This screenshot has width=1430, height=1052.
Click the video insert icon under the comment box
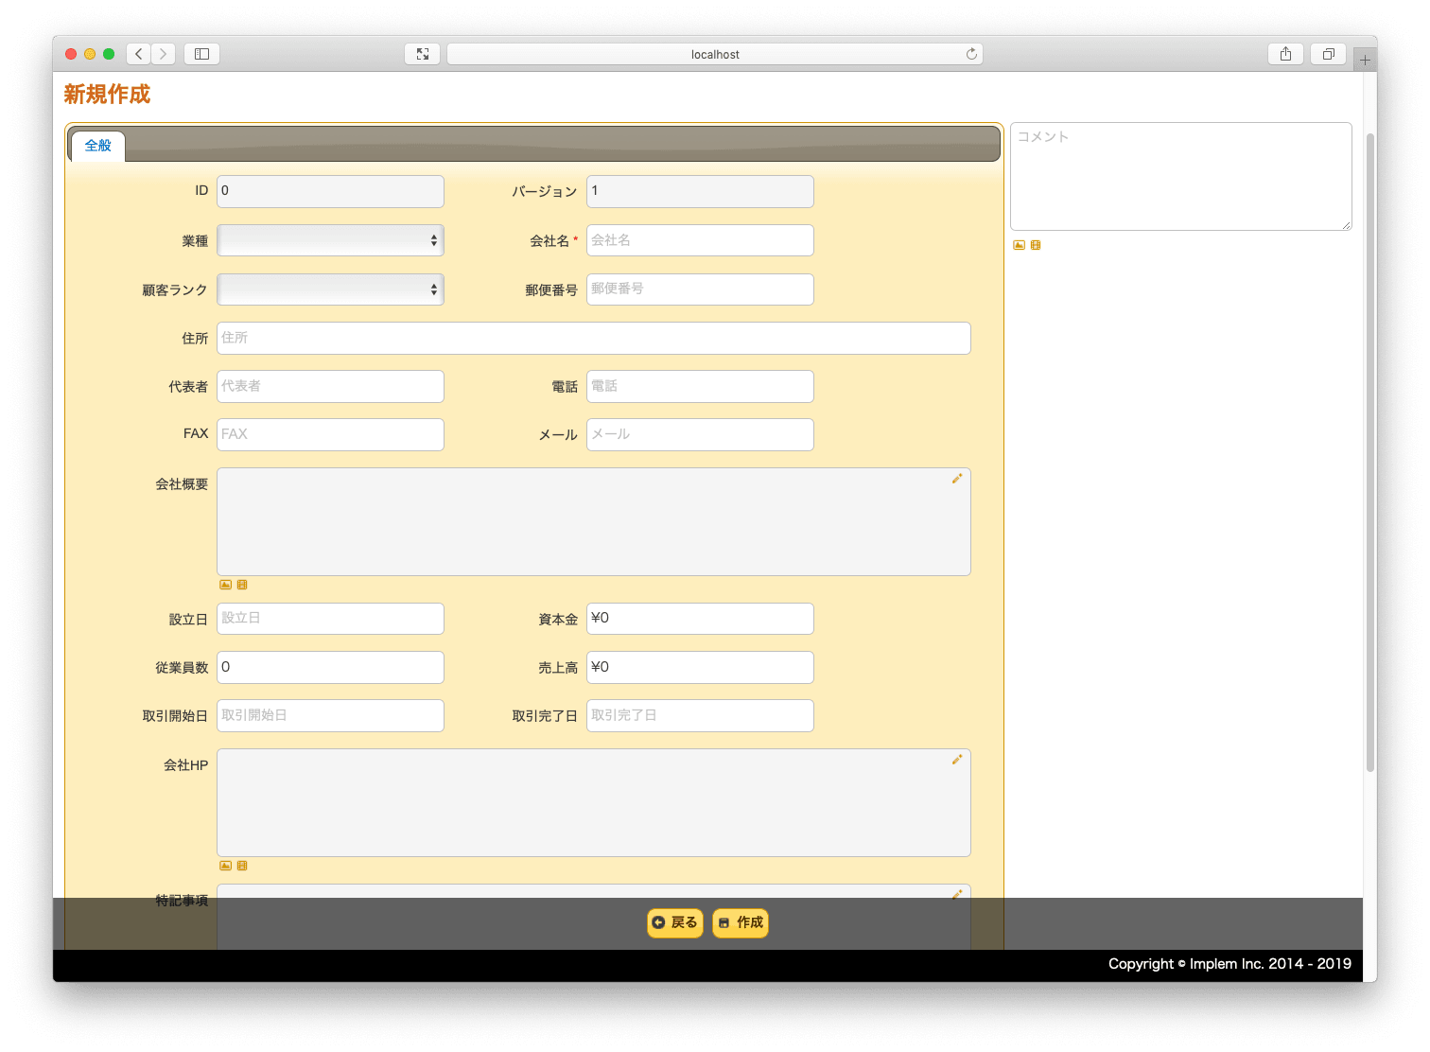click(1036, 245)
